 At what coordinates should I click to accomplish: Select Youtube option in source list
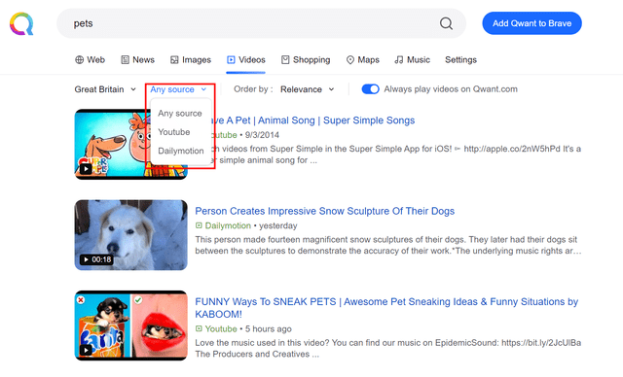(x=174, y=132)
